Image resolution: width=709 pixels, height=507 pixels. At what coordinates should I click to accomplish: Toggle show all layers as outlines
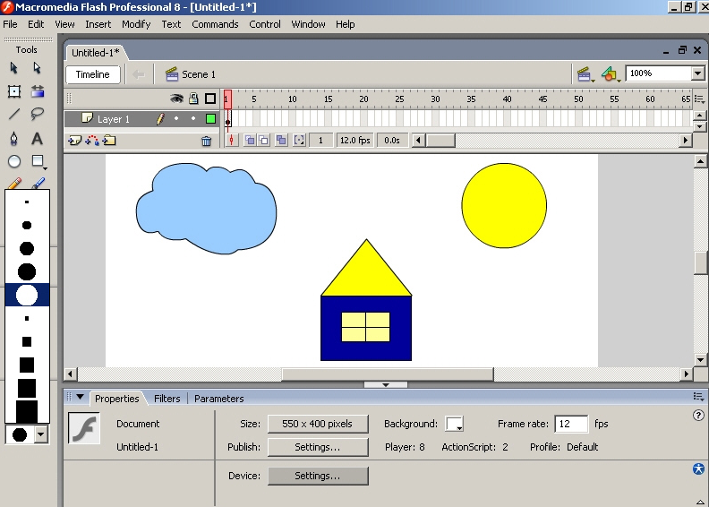[210, 99]
